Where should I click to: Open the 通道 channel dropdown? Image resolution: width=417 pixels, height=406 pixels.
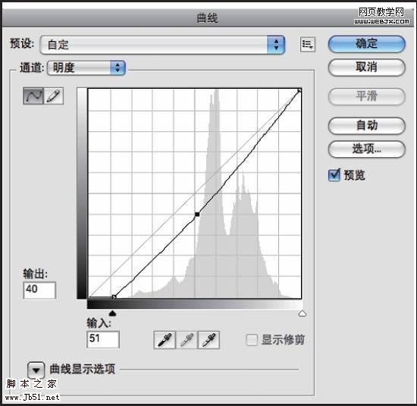[86, 68]
